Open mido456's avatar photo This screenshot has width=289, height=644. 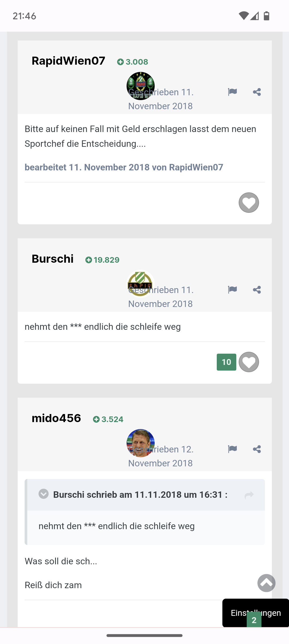coord(140,443)
